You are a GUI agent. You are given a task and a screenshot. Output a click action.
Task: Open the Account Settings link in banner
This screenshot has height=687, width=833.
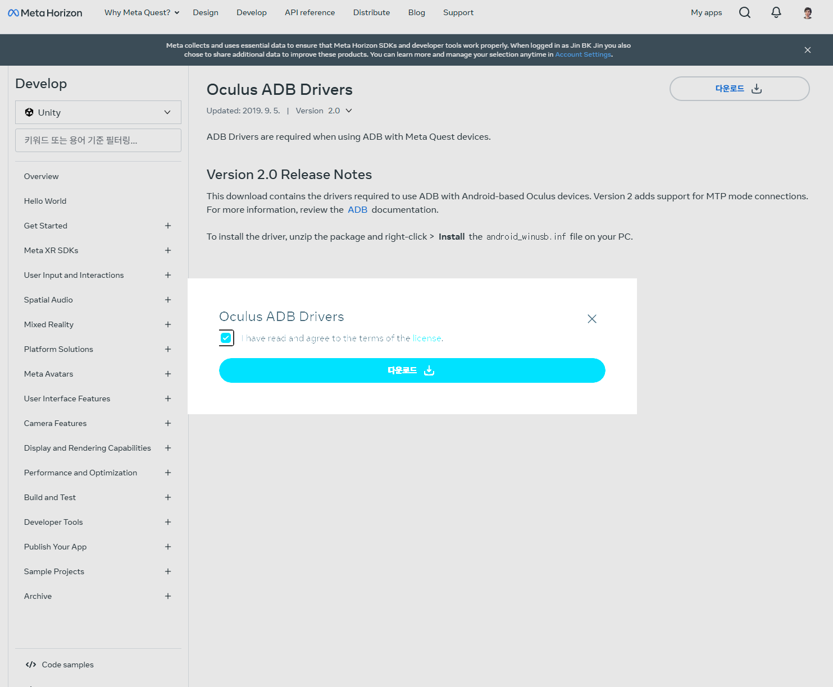click(583, 54)
